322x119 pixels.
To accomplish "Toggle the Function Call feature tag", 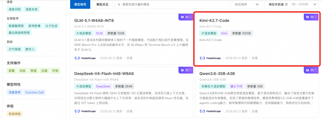I will pyautogui.click(x=35, y=92).
